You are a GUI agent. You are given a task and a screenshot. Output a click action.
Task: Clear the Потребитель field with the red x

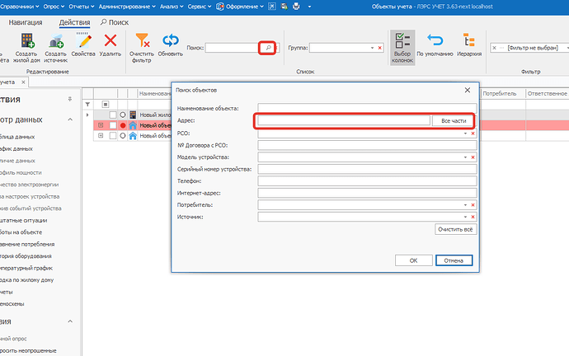coord(473,205)
